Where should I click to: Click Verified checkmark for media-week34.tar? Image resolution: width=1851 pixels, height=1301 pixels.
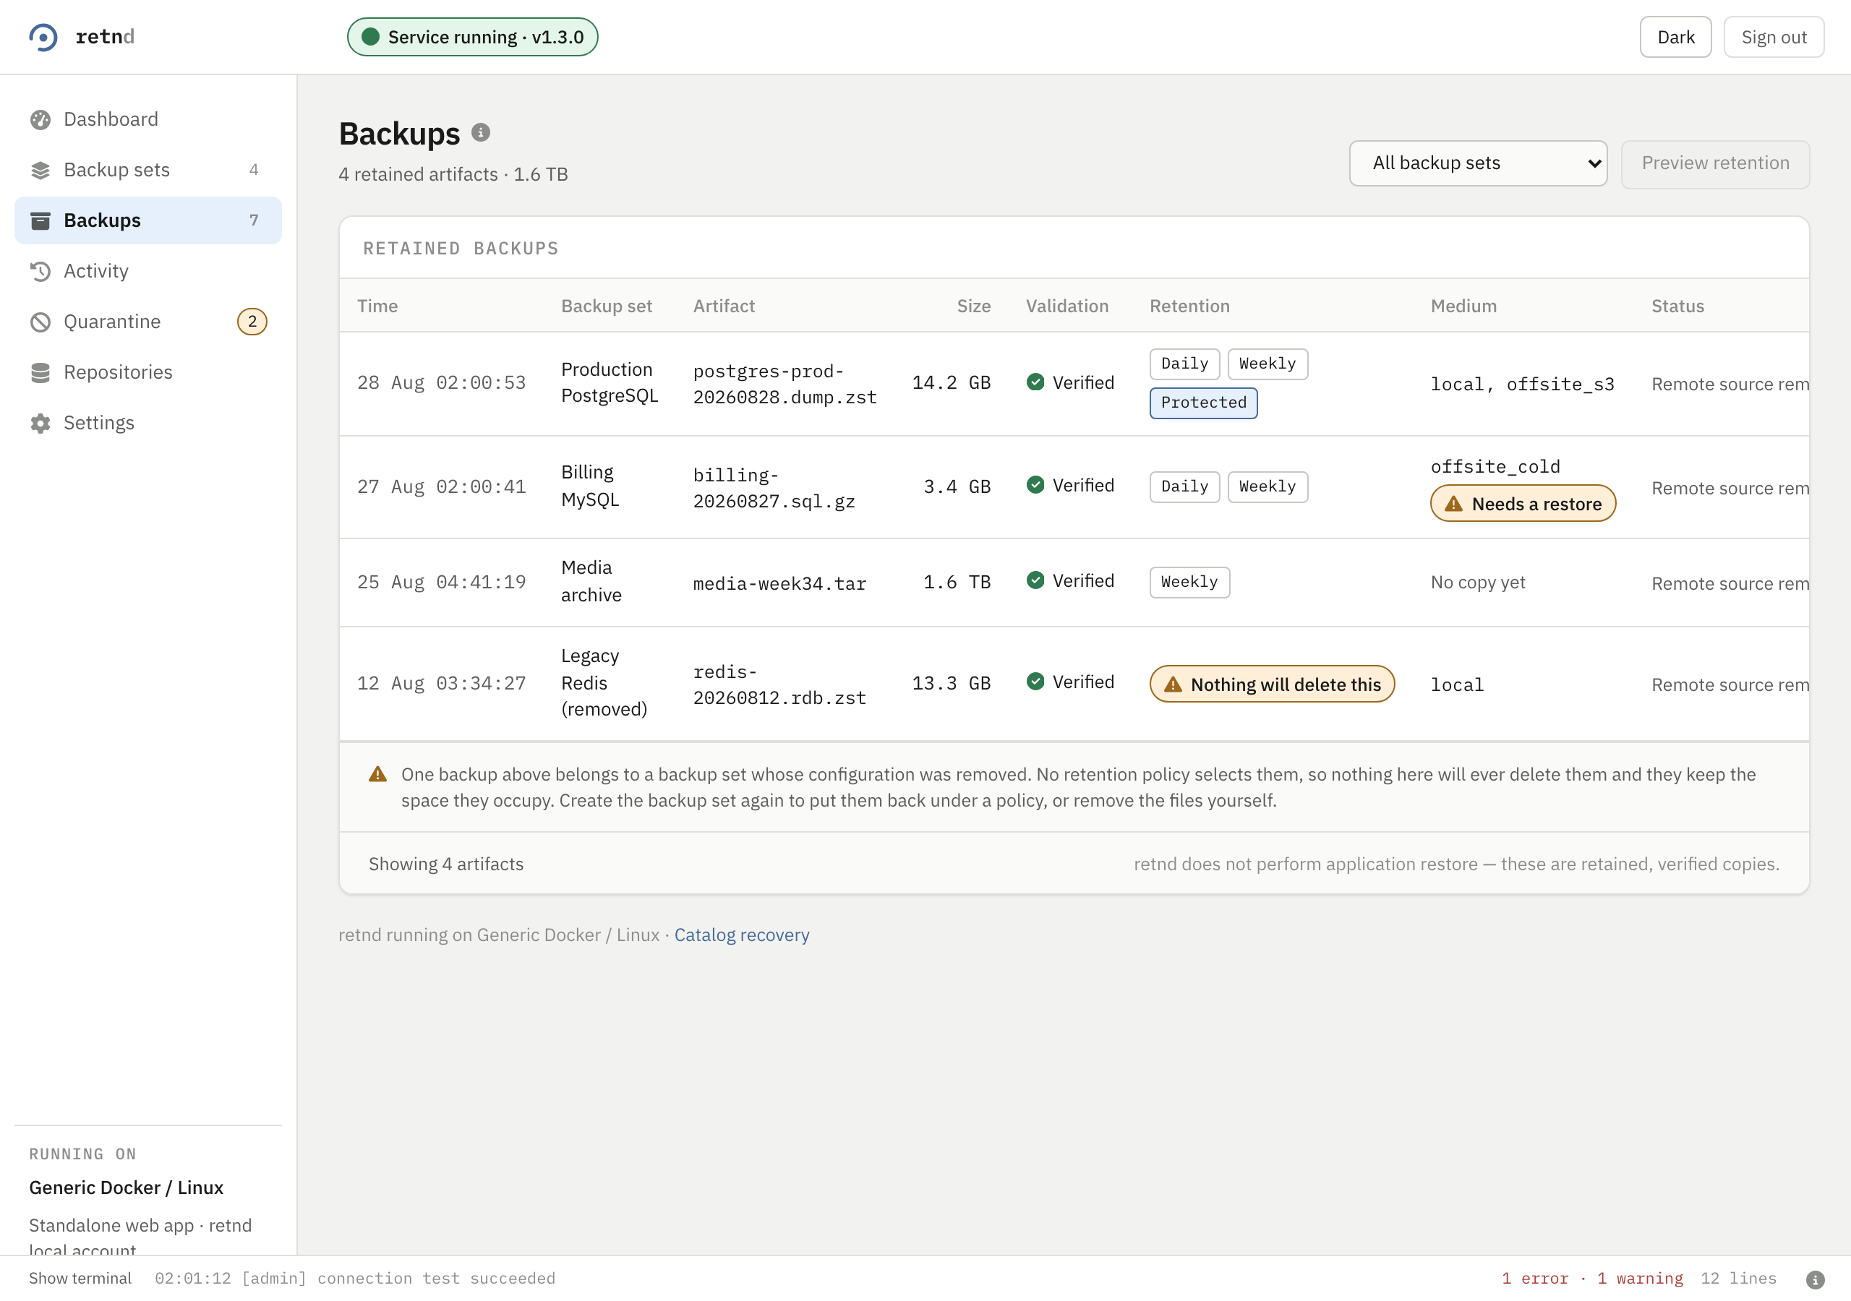(1035, 580)
